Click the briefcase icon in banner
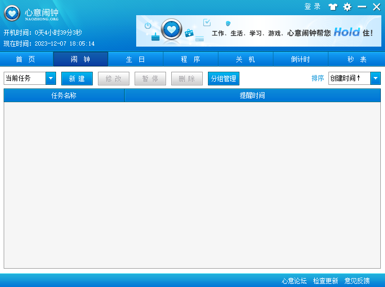The height and width of the screenshot is (287, 385). click(x=189, y=33)
